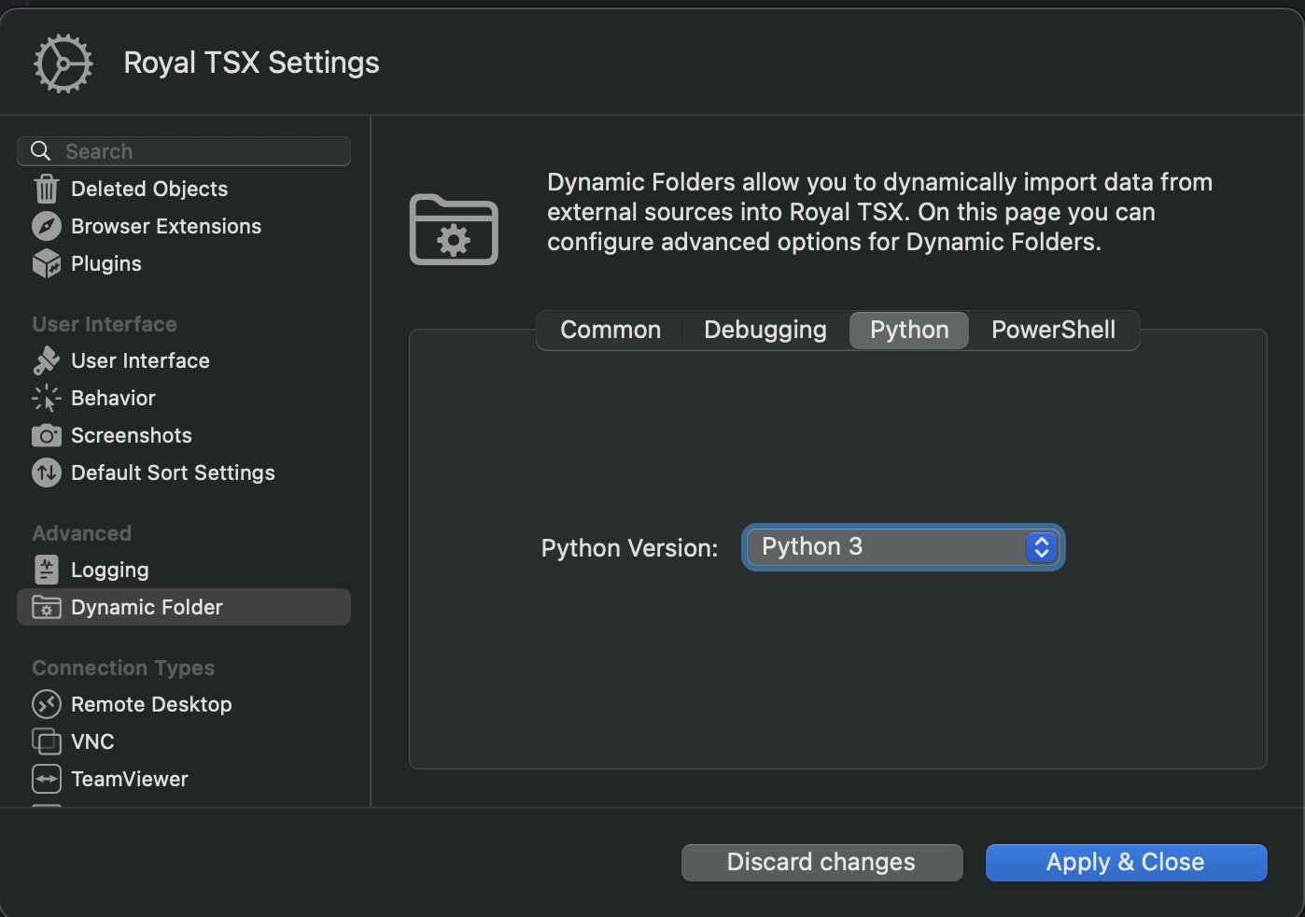This screenshot has height=917, width=1305.
Task: Open Behavior settings cursor icon
Action: click(x=47, y=399)
